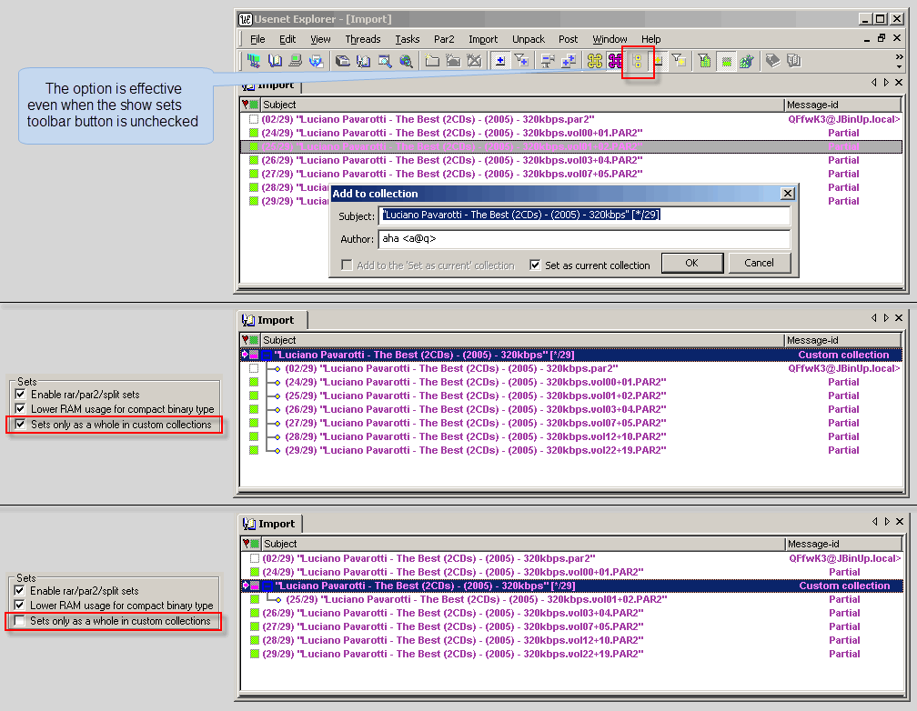Click the blue plus expand toolbar icon
917x711 pixels.
[499, 61]
